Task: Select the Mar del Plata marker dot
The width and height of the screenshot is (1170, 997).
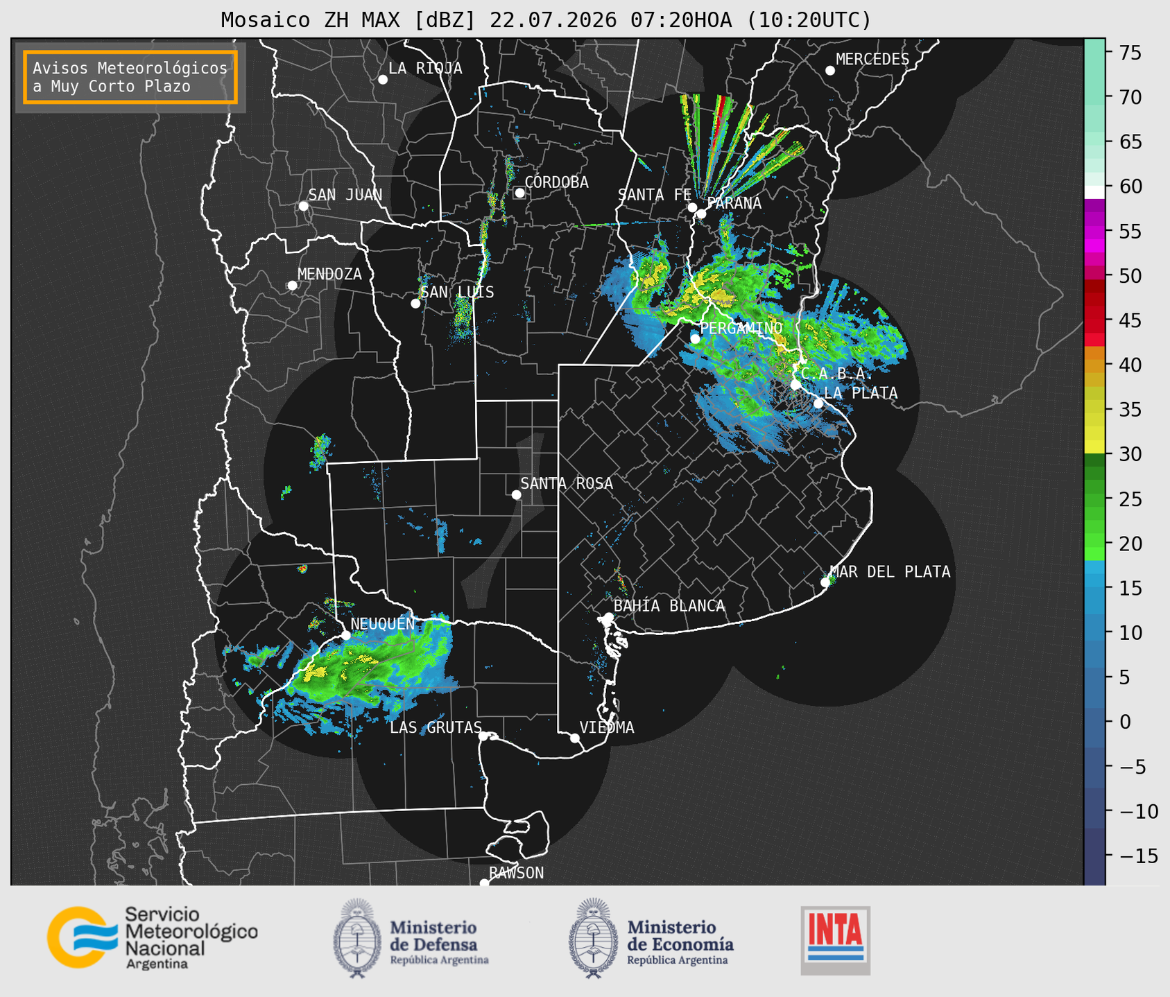Action: [x=825, y=582]
